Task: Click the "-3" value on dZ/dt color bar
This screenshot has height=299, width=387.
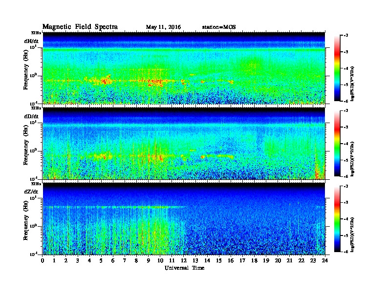Action: pyautogui.click(x=346, y=203)
